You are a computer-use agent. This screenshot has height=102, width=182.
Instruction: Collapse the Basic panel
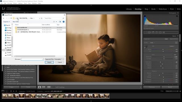[178, 36]
